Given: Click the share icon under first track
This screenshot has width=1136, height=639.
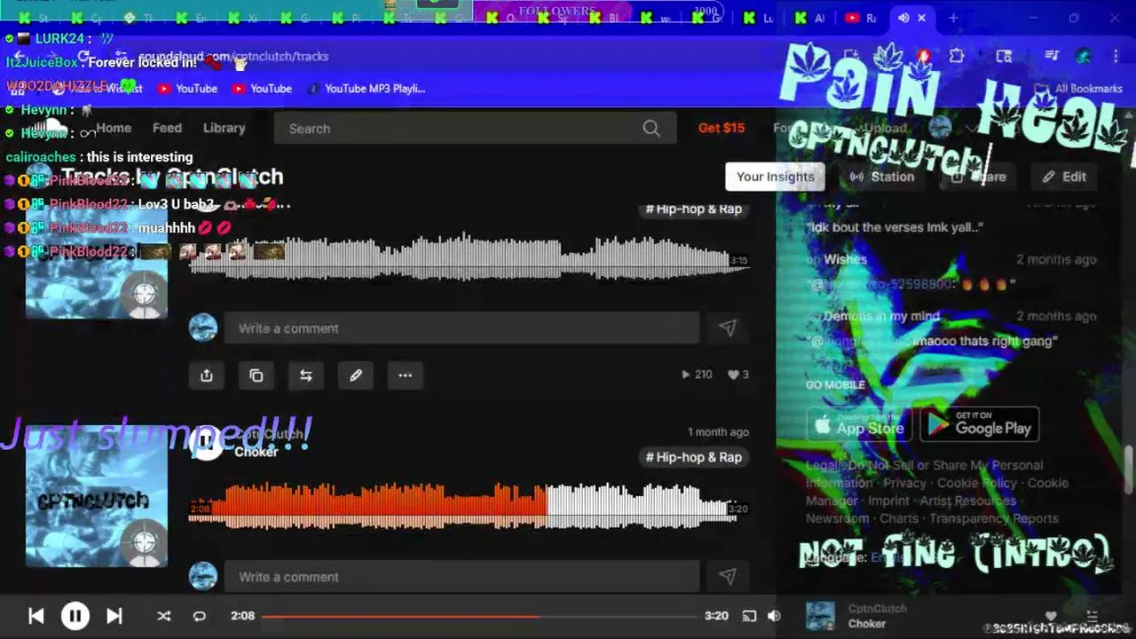Looking at the screenshot, I should click(x=206, y=375).
